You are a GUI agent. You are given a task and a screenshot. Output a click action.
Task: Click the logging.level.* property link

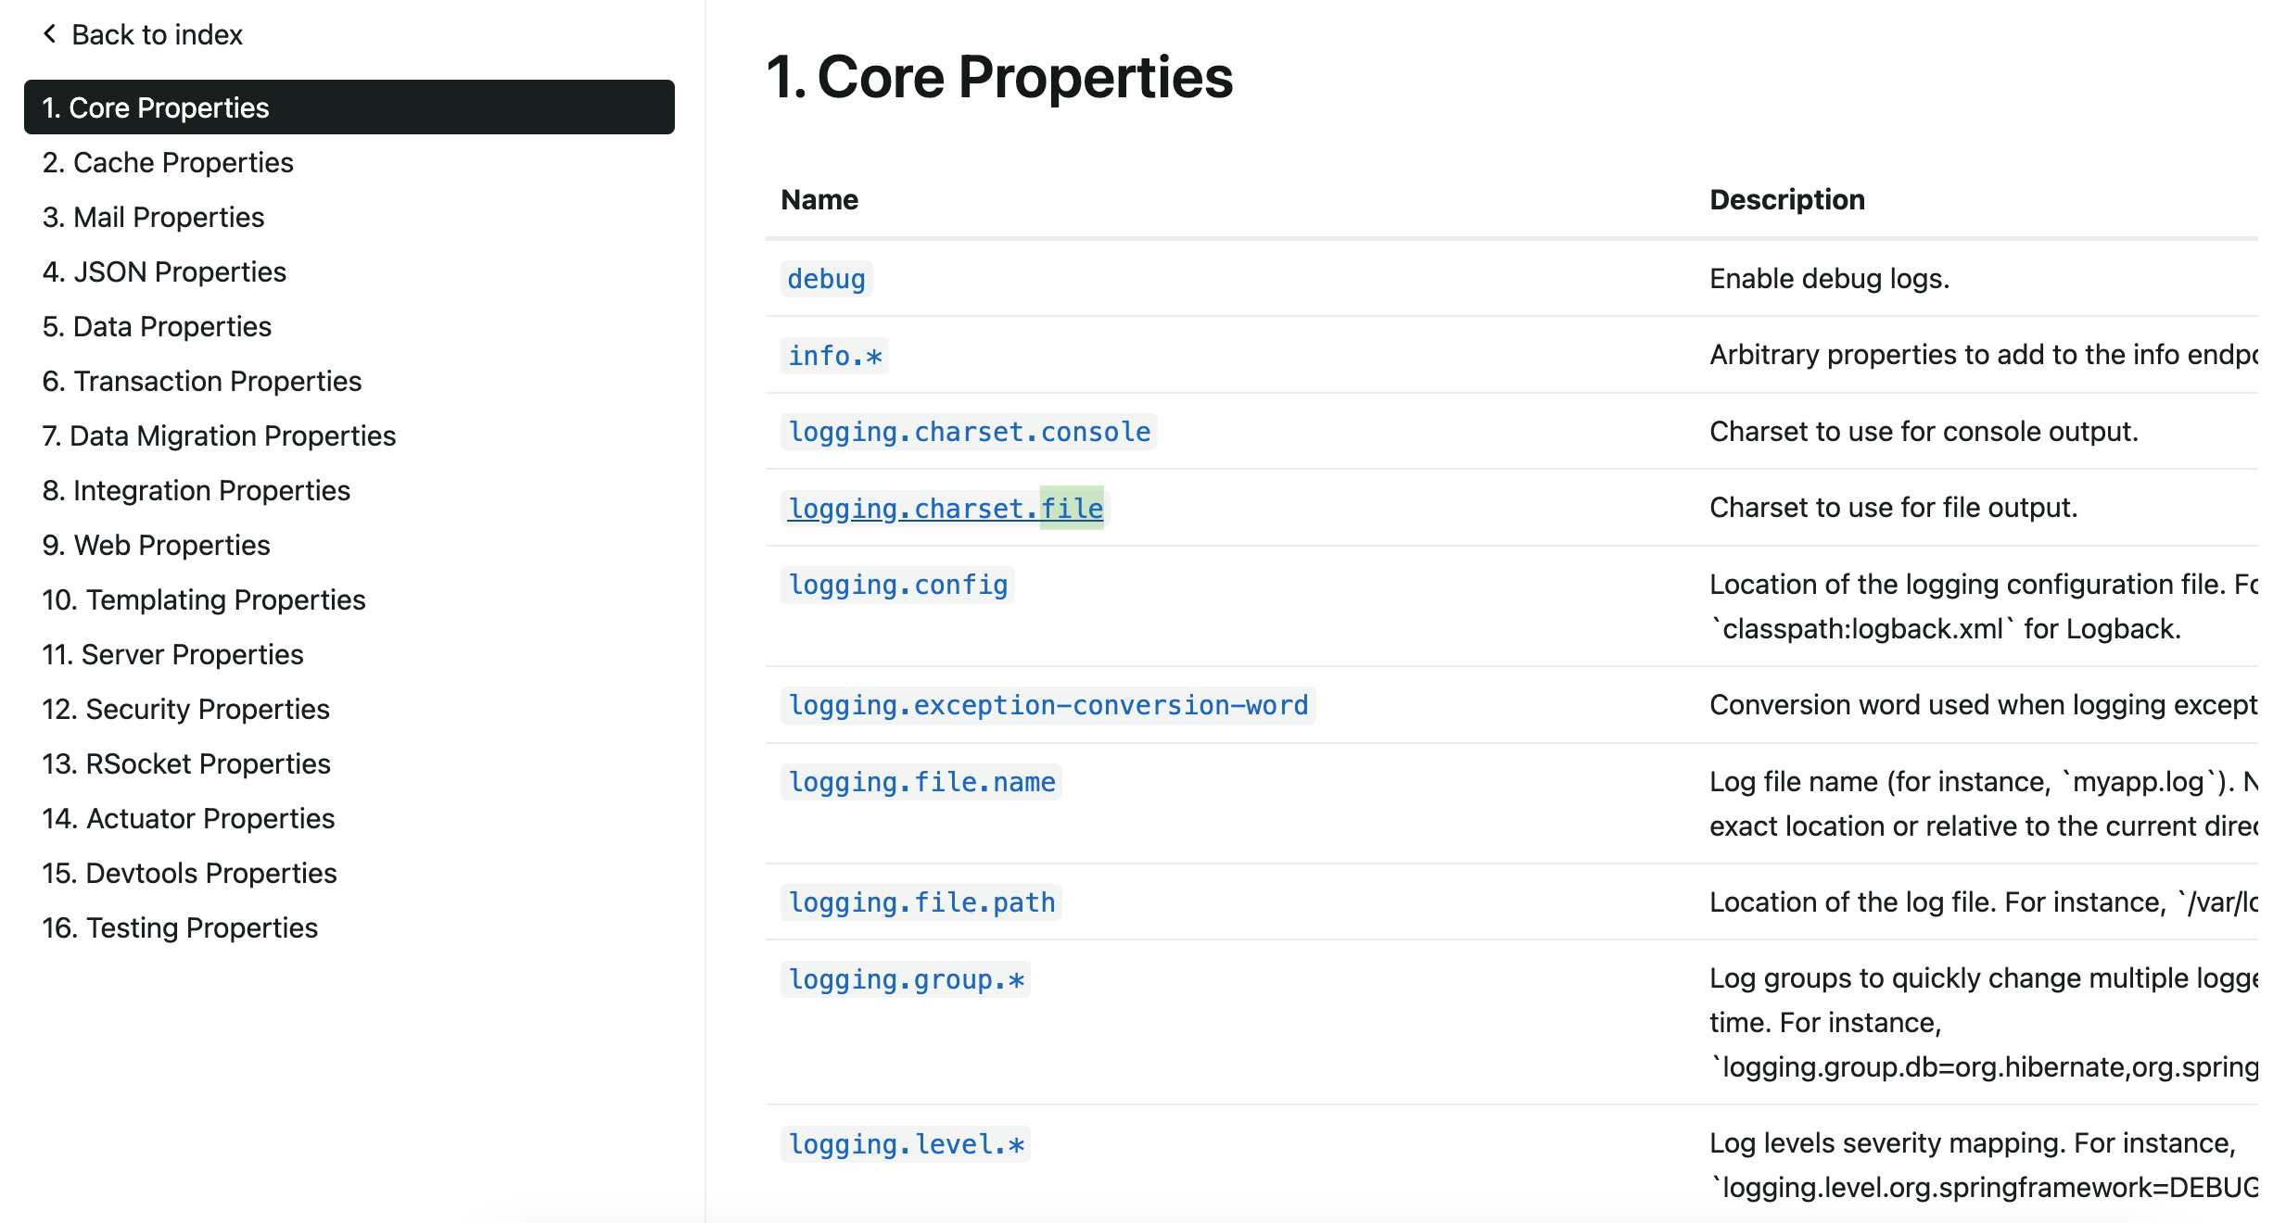[x=906, y=1144]
